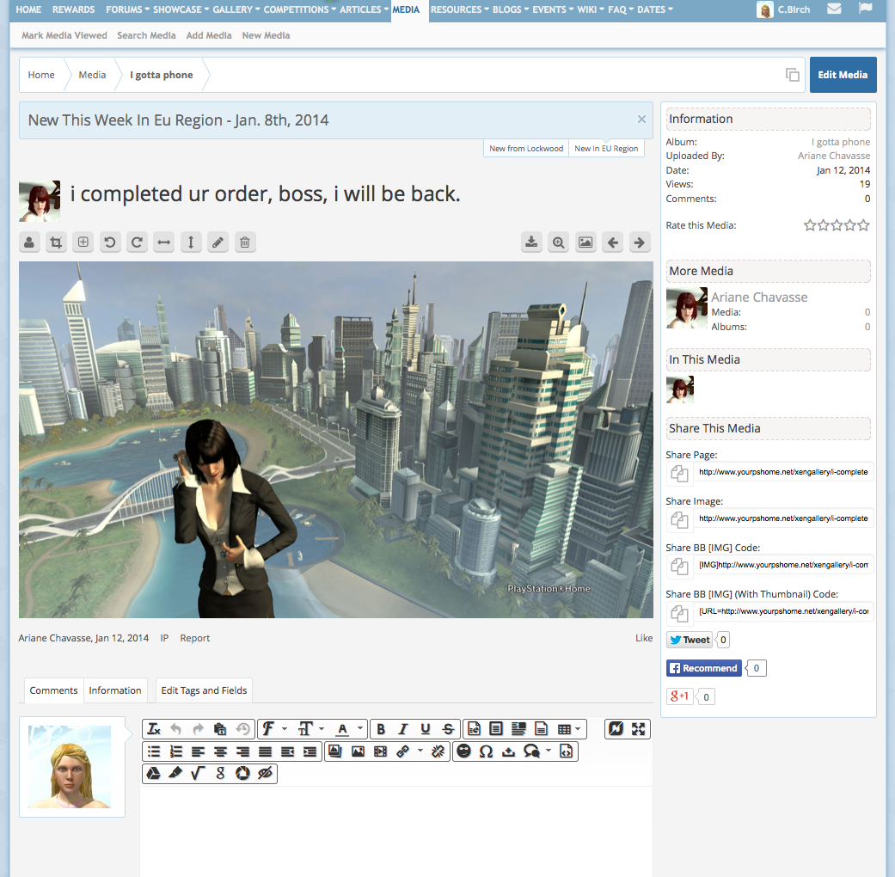Select the crop media icon
Viewport: 895px width, 877px height.
[x=56, y=242]
